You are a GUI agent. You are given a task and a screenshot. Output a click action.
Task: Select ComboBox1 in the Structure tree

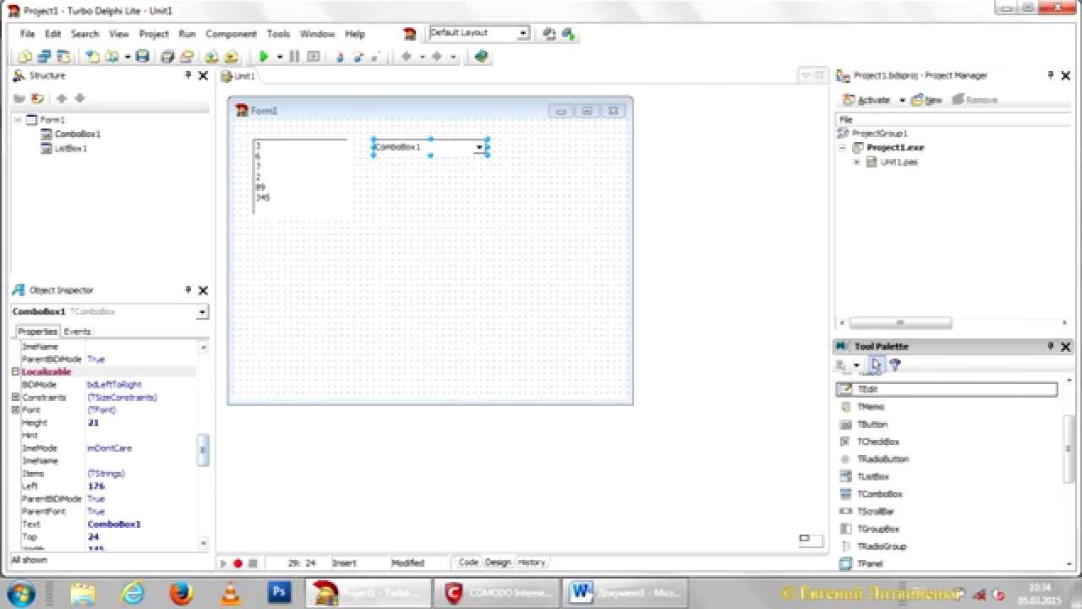(x=77, y=134)
